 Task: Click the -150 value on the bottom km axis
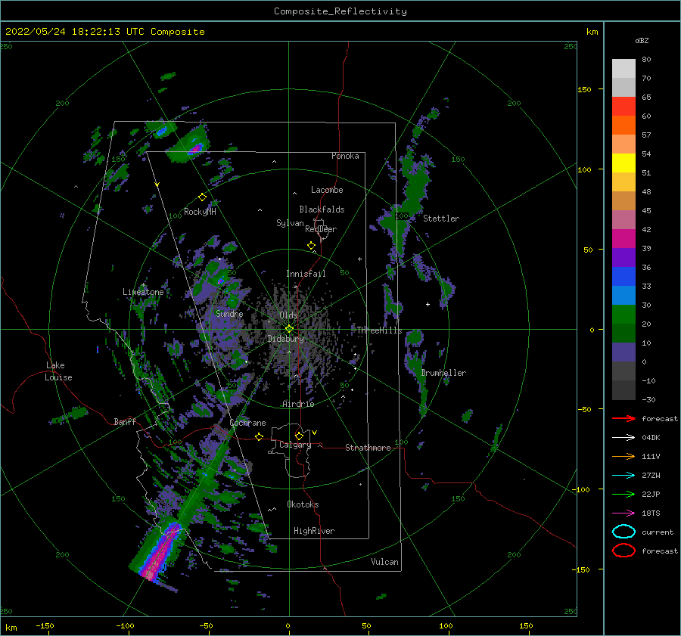45,625
